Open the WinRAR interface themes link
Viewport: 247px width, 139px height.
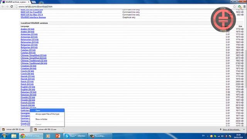pyautogui.click(x=33, y=17)
